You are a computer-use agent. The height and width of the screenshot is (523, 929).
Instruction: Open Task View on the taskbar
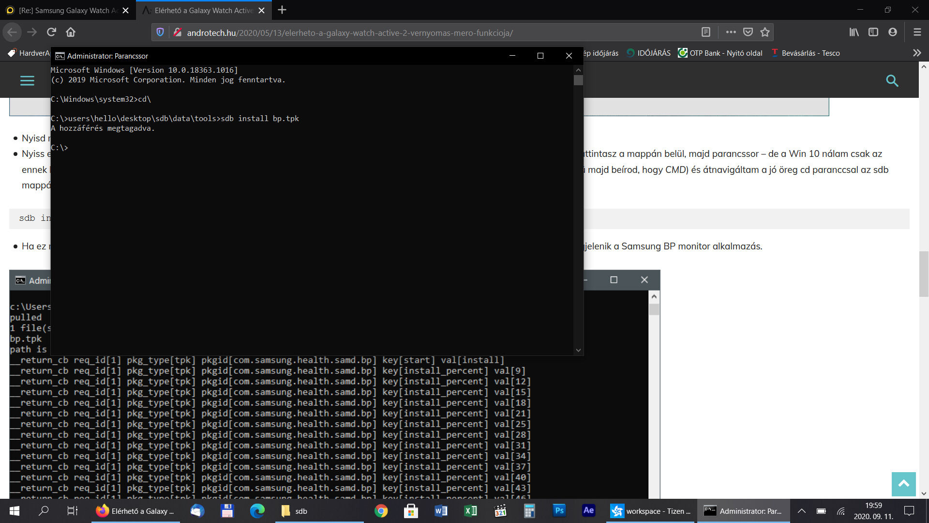tap(72, 511)
